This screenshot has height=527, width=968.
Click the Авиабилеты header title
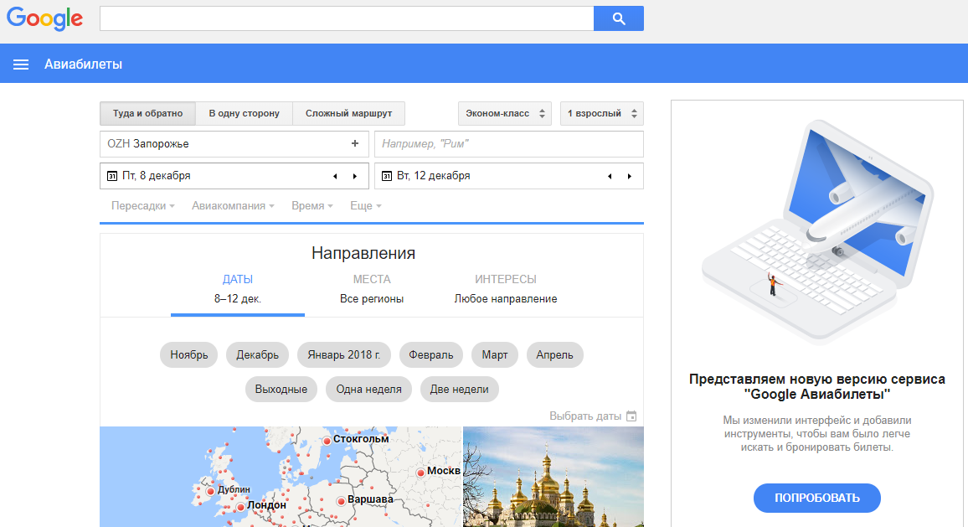(84, 65)
